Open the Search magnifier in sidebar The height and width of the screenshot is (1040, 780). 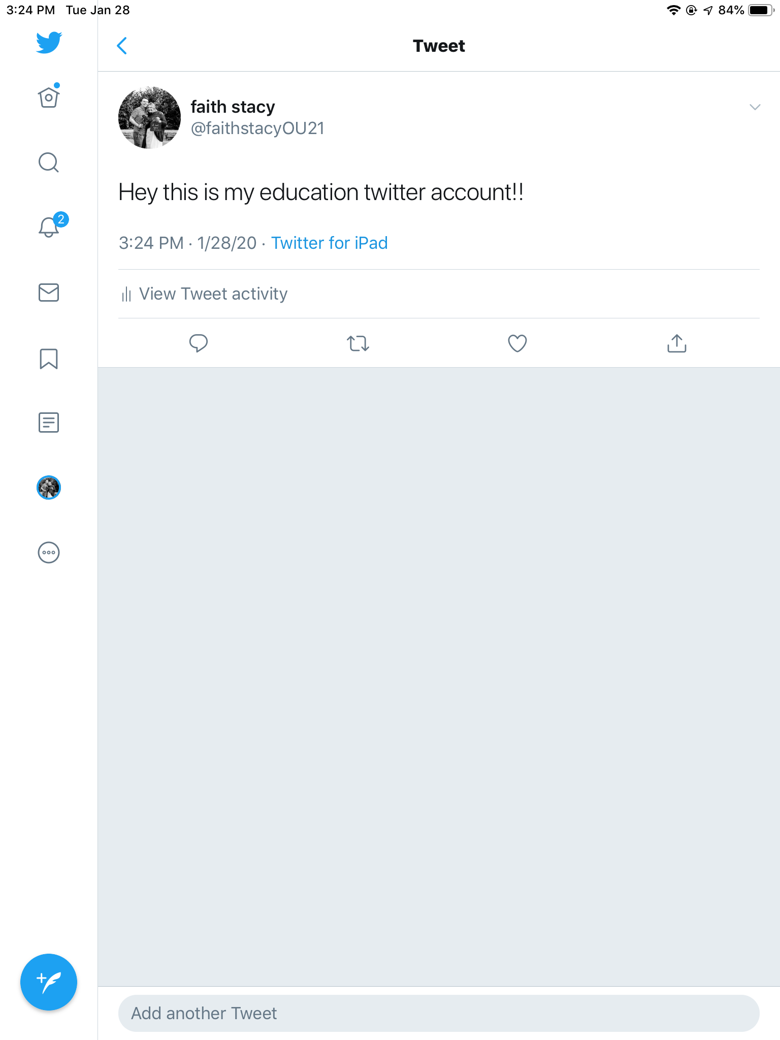click(x=49, y=162)
